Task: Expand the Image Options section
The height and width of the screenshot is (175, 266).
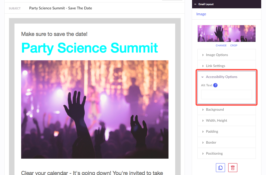Action: (x=226, y=55)
